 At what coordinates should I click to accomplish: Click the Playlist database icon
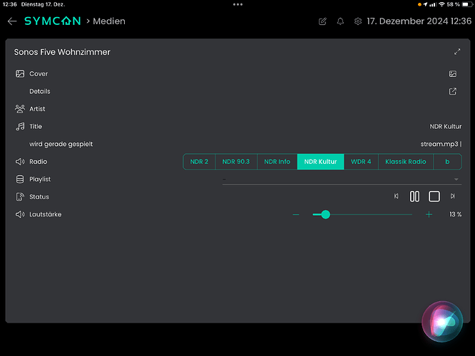(x=20, y=179)
